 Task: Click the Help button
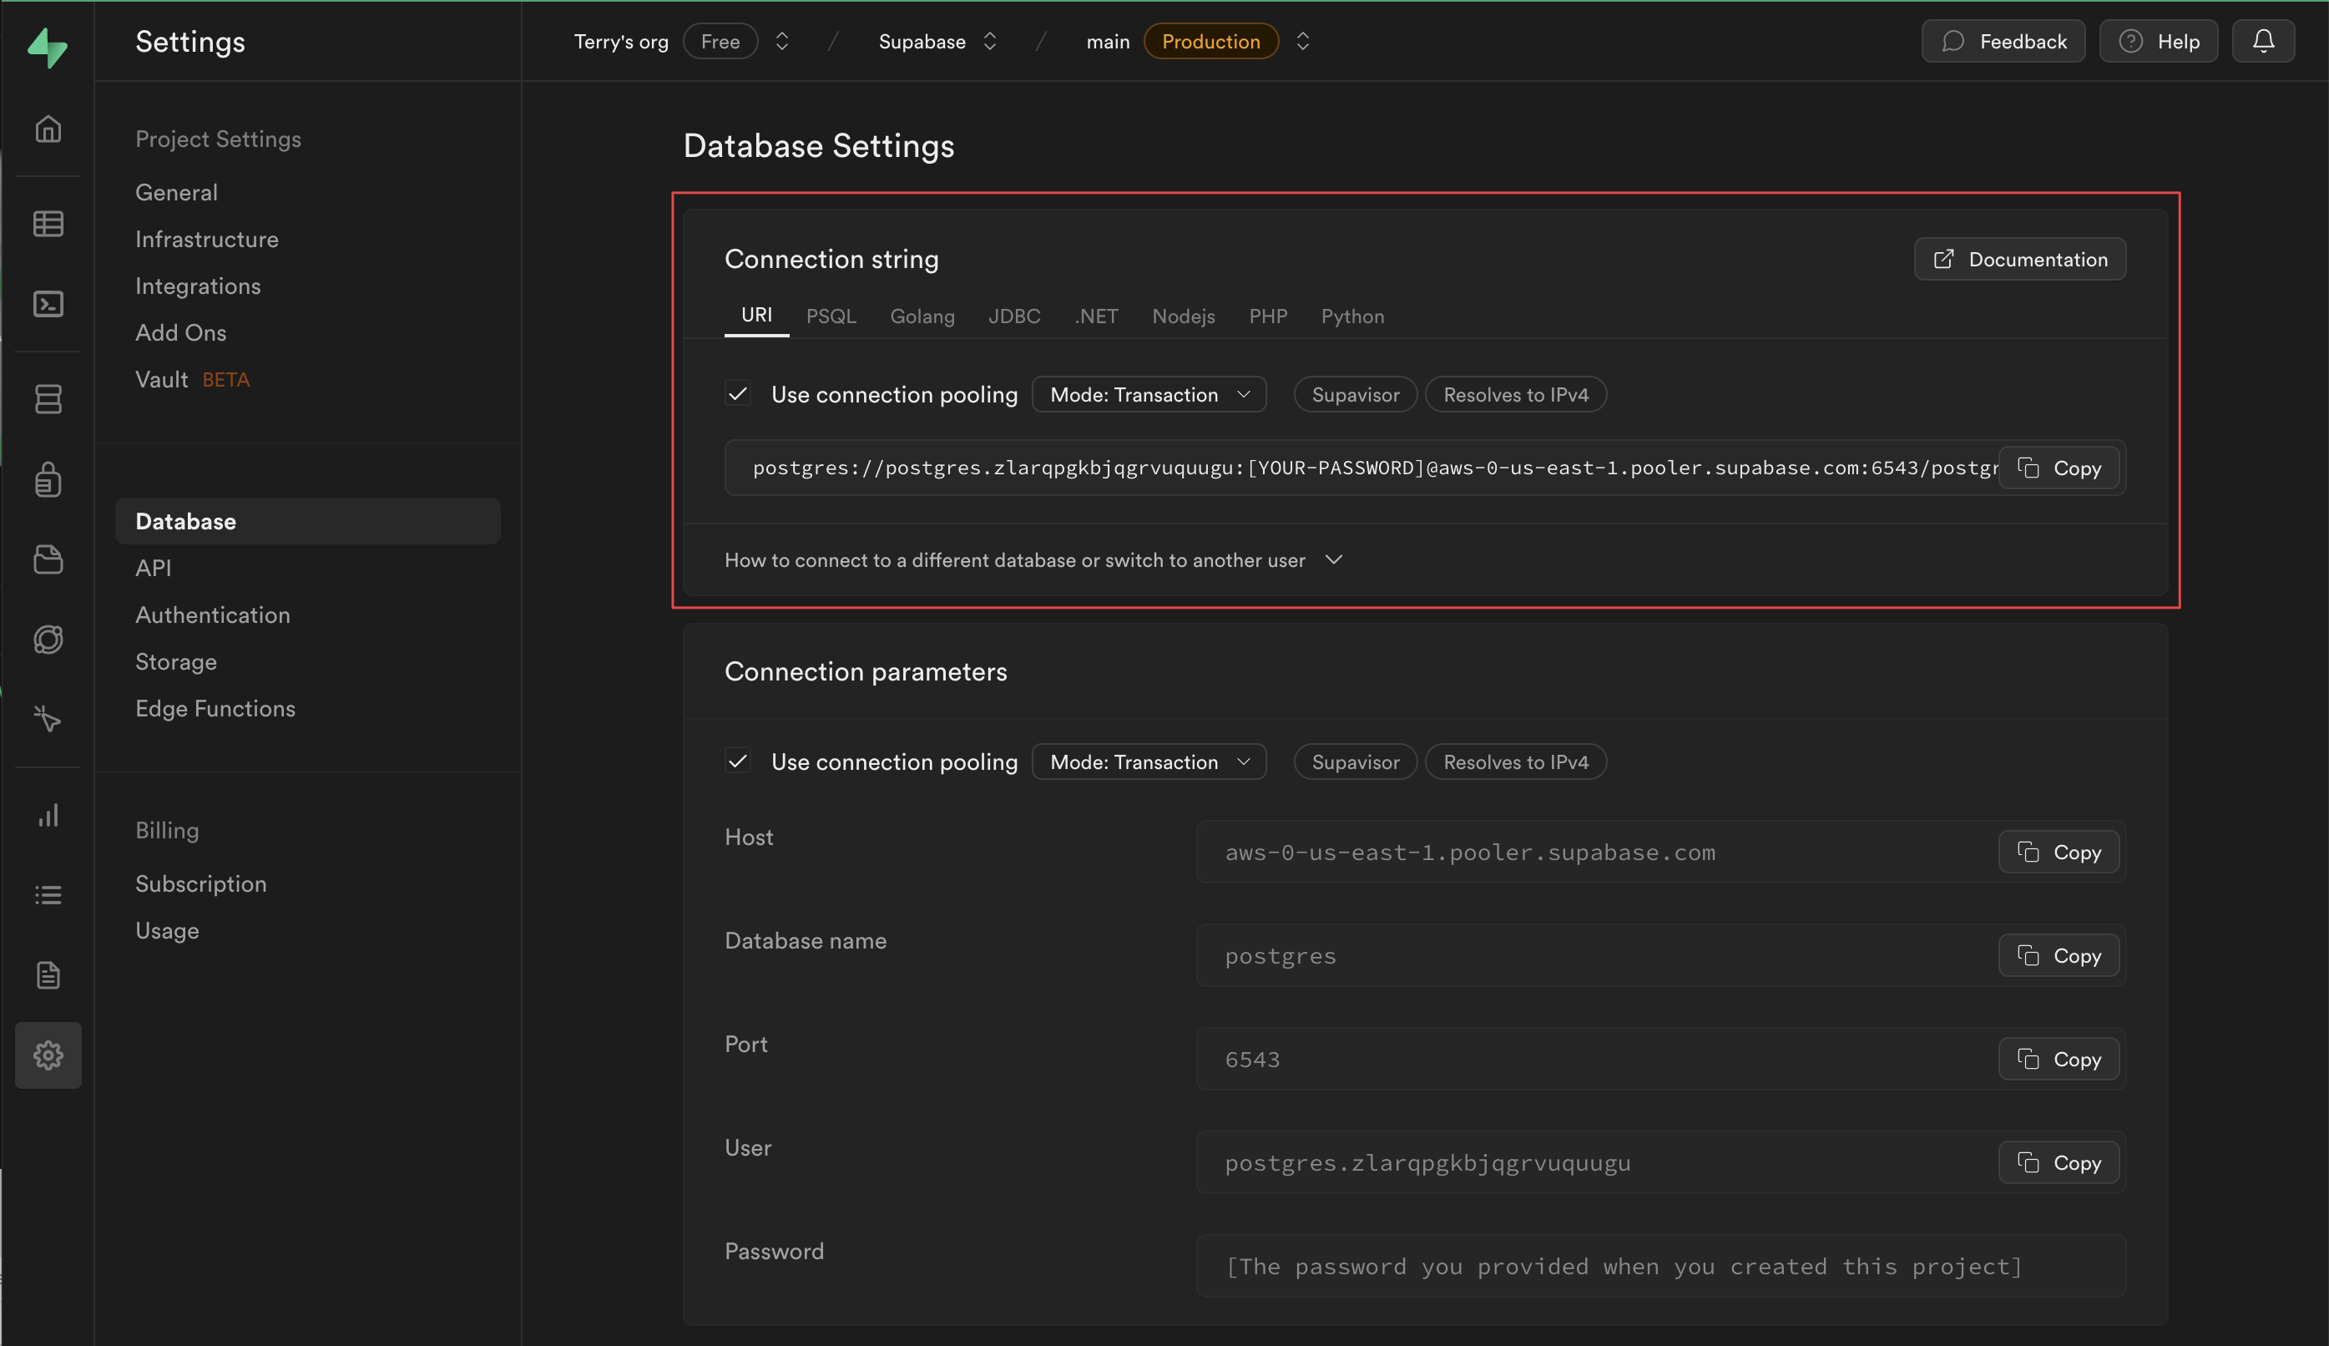(x=2158, y=41)
